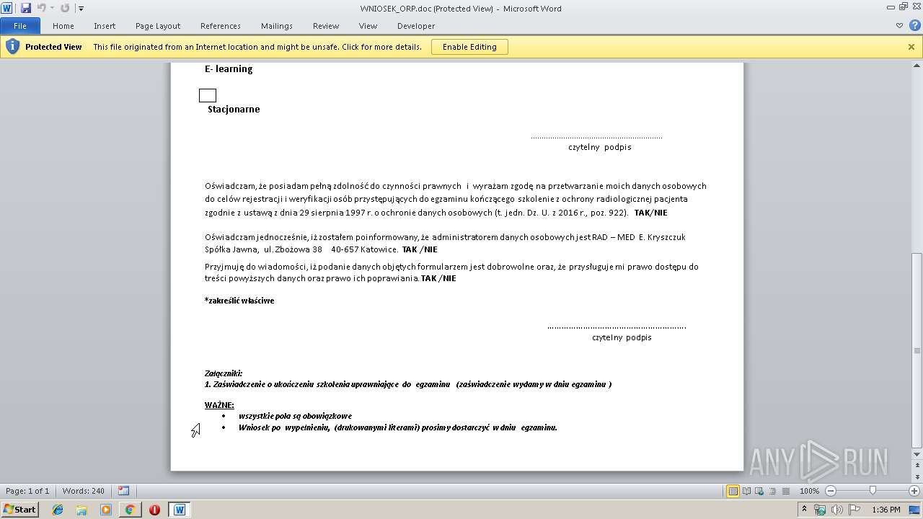Switch to the Home ribbon tab
The image size is (923, 519).
click(x=63, y=26)
